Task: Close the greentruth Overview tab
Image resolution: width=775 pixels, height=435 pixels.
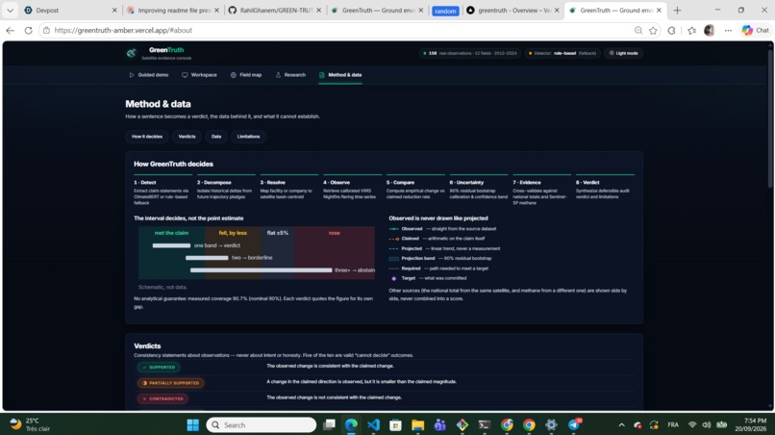Action: 557,10
